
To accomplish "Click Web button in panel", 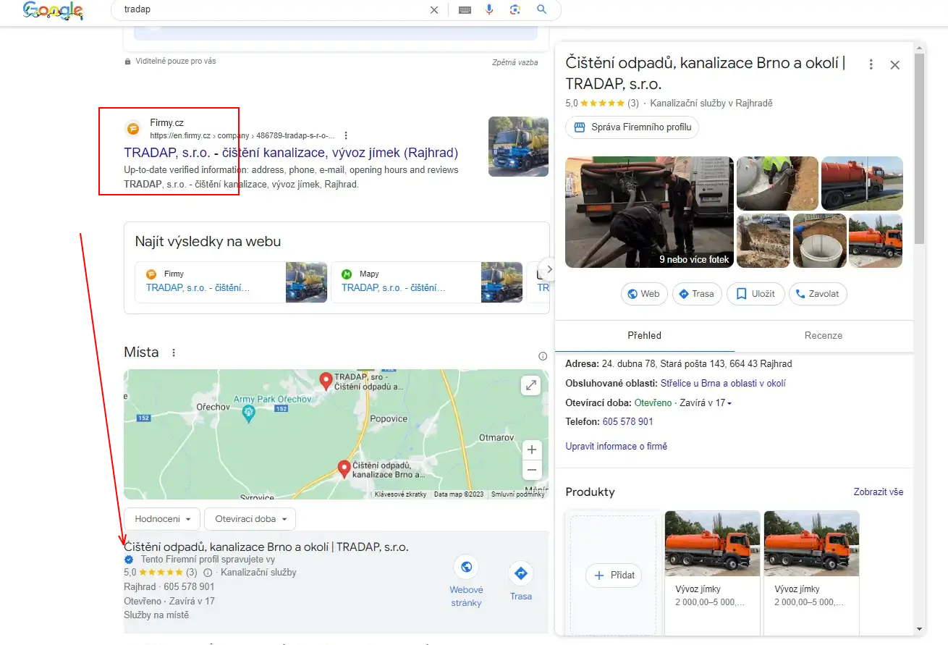I will pos(644,294).
